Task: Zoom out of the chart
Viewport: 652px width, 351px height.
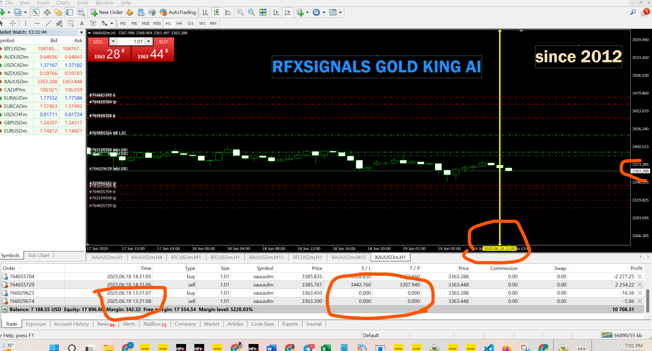Action: [251, 12]
